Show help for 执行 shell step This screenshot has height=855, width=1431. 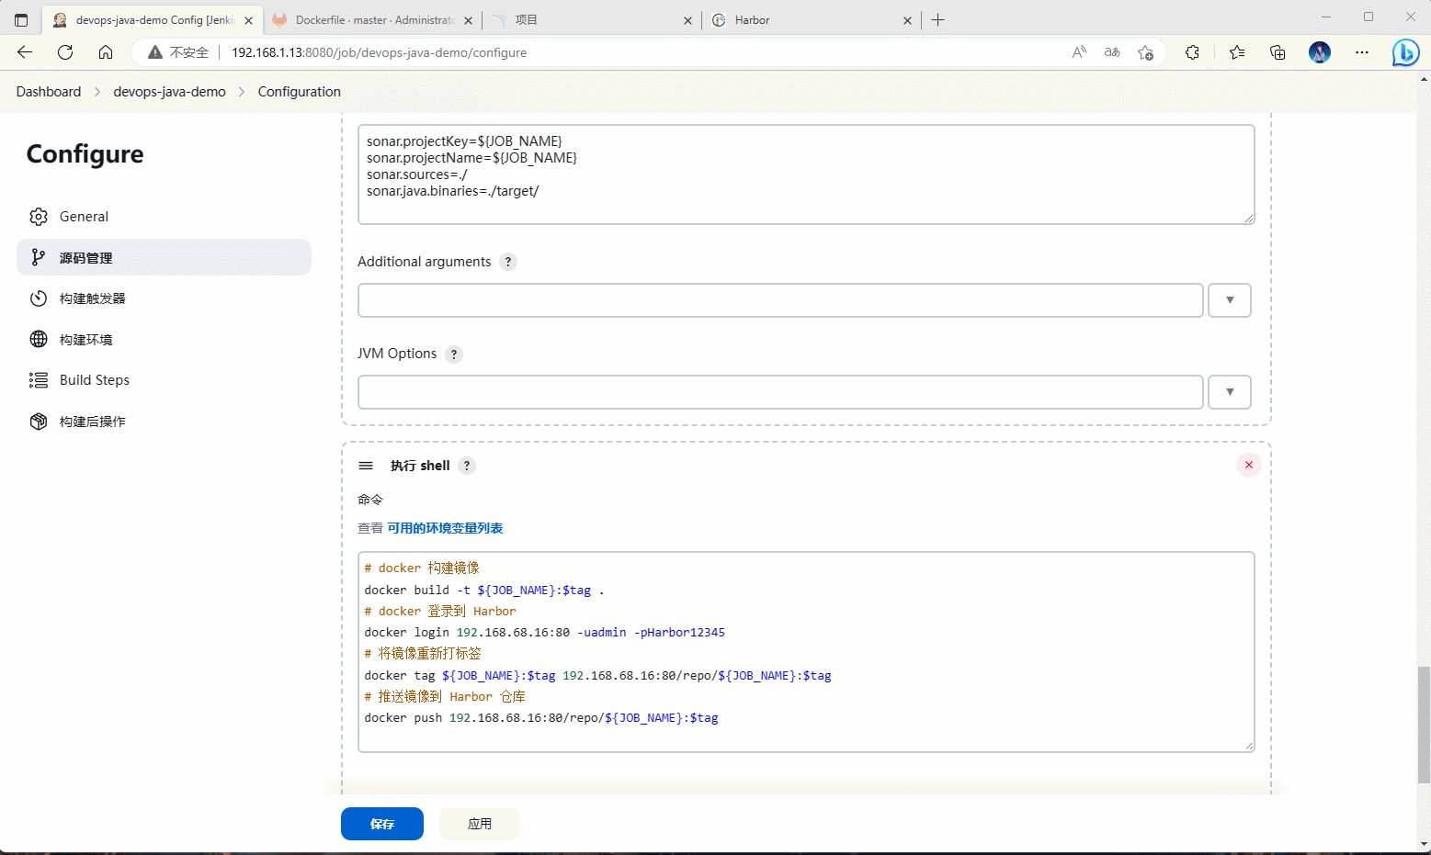[467, 466]
